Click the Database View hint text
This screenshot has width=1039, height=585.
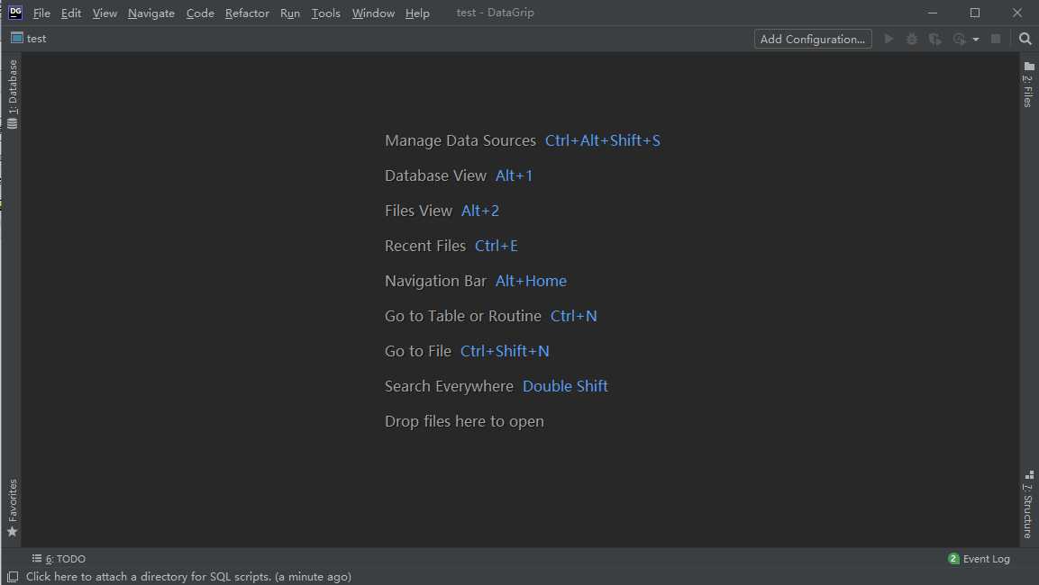click(435, 176)
